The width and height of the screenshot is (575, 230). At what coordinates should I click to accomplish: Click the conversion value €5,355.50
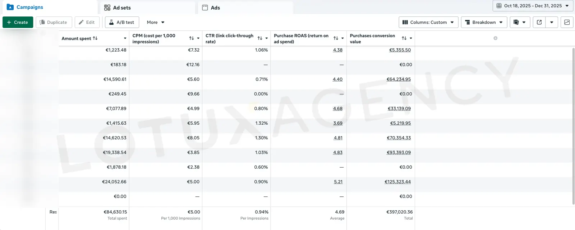(400, 50)
